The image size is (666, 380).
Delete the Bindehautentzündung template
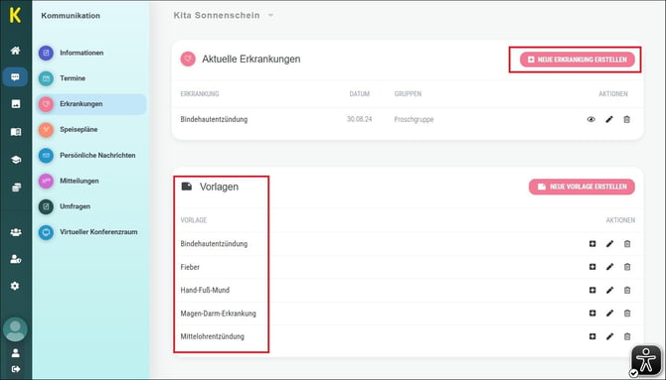627,244
